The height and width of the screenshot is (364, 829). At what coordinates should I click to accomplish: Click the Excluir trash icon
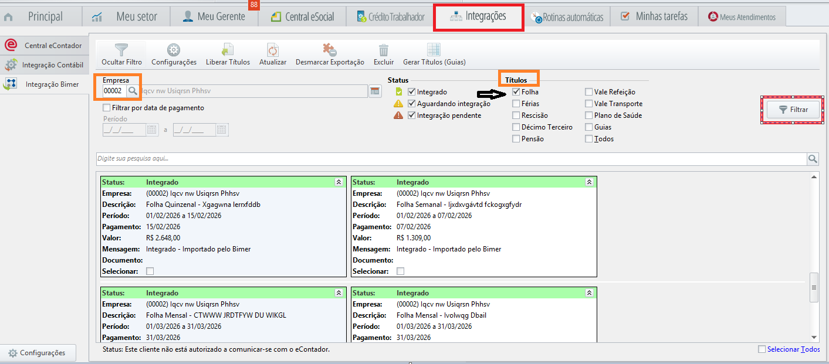click(384, 50)
